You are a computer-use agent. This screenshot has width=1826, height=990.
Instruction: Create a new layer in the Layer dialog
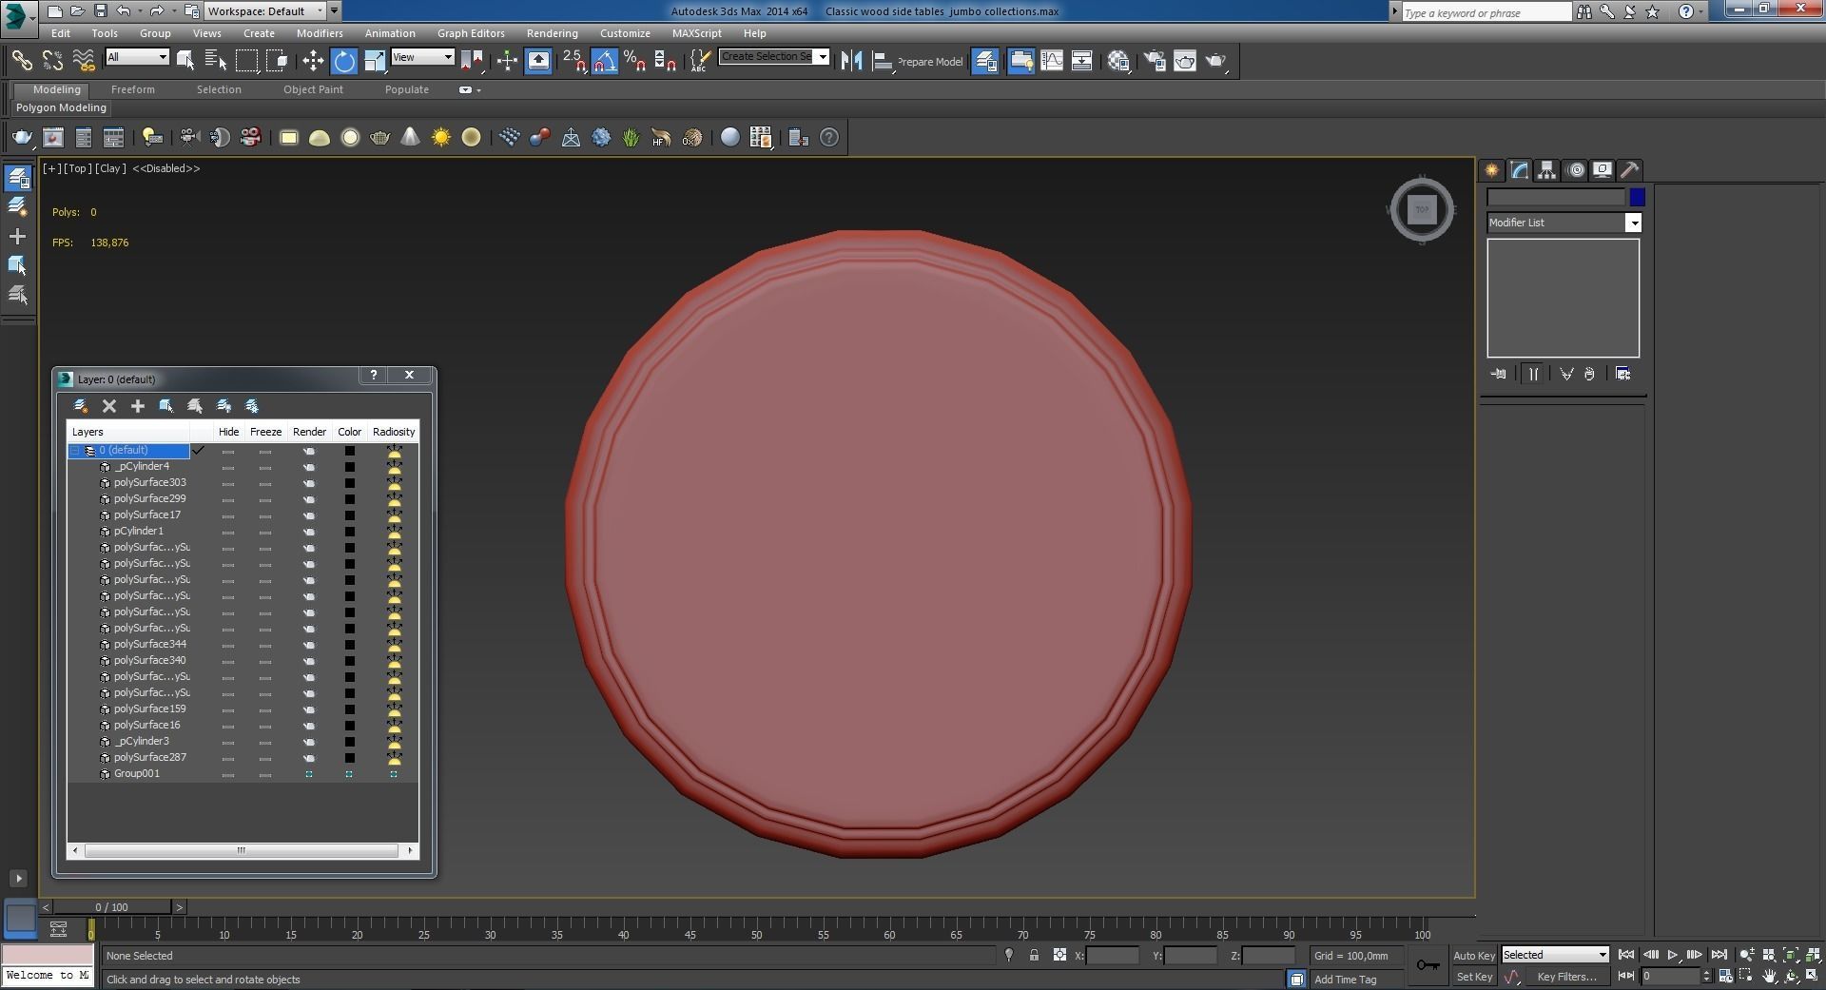pos(81,406)
